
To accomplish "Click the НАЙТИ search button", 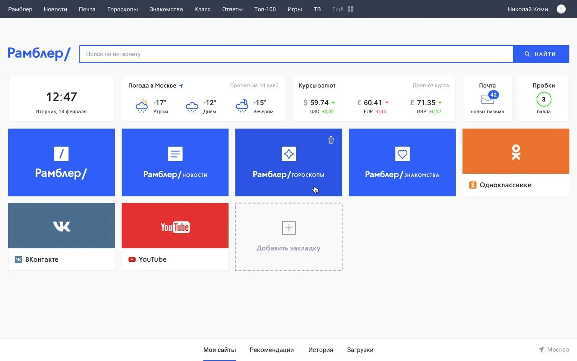I will [x=541, y=54].
